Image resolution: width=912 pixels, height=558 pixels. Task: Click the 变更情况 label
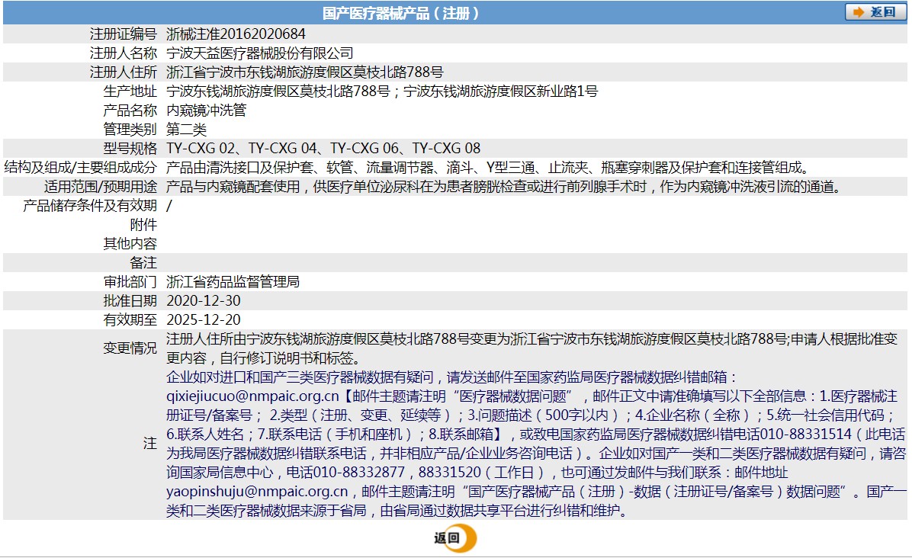tap(130, 348)
